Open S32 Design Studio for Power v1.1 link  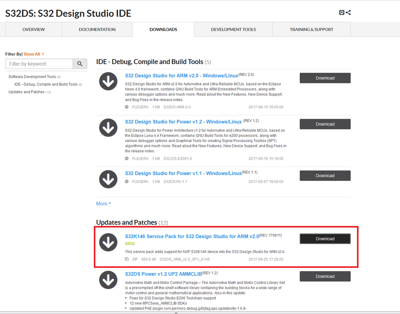click(x=183, y=173)
